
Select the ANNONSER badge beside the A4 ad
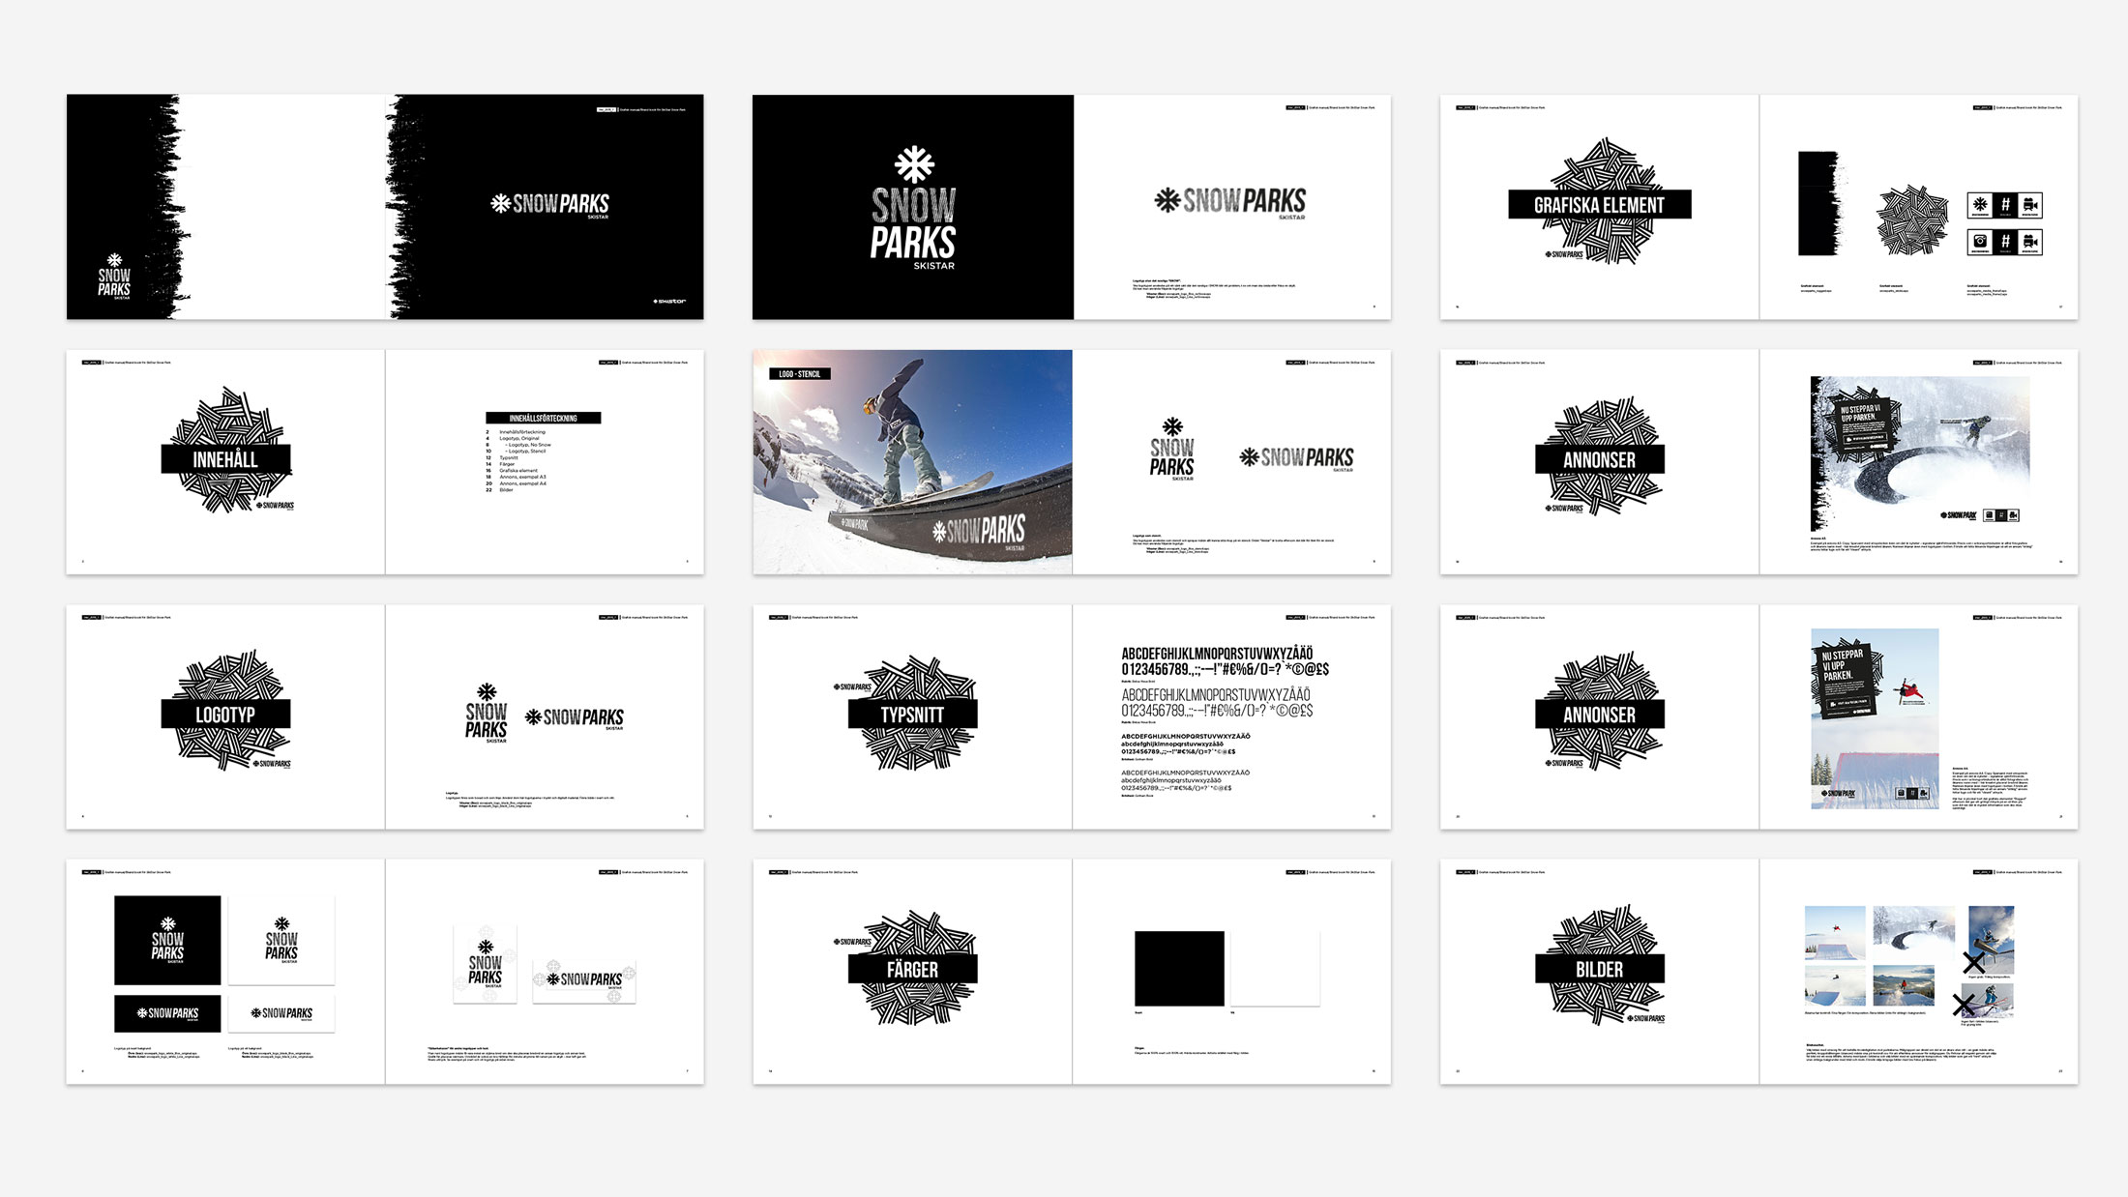coord(1600,715)
